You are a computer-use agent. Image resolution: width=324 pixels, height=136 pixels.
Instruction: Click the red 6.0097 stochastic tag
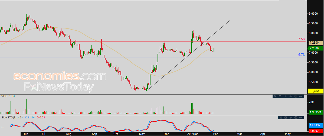pyautogui.click(x=316, y=131)
